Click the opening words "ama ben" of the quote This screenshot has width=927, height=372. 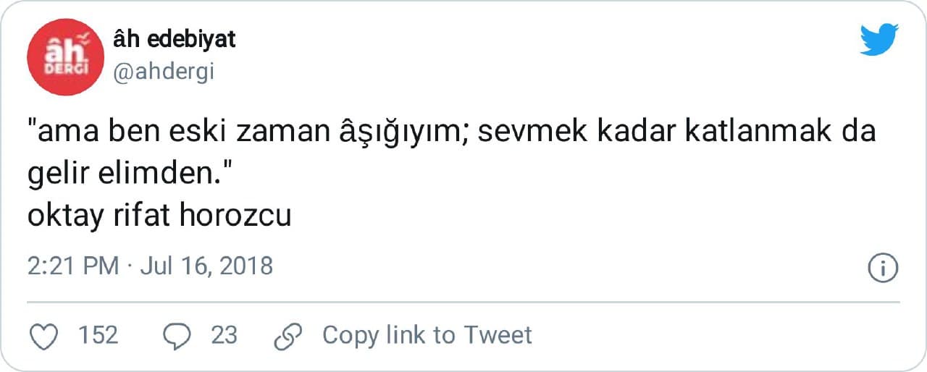97,133
